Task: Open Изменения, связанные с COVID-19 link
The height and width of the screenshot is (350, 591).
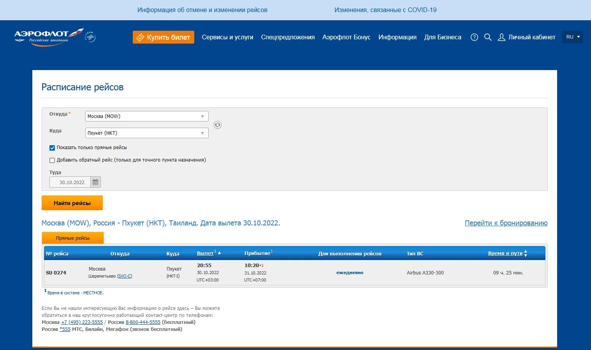Action: (385, 10)
